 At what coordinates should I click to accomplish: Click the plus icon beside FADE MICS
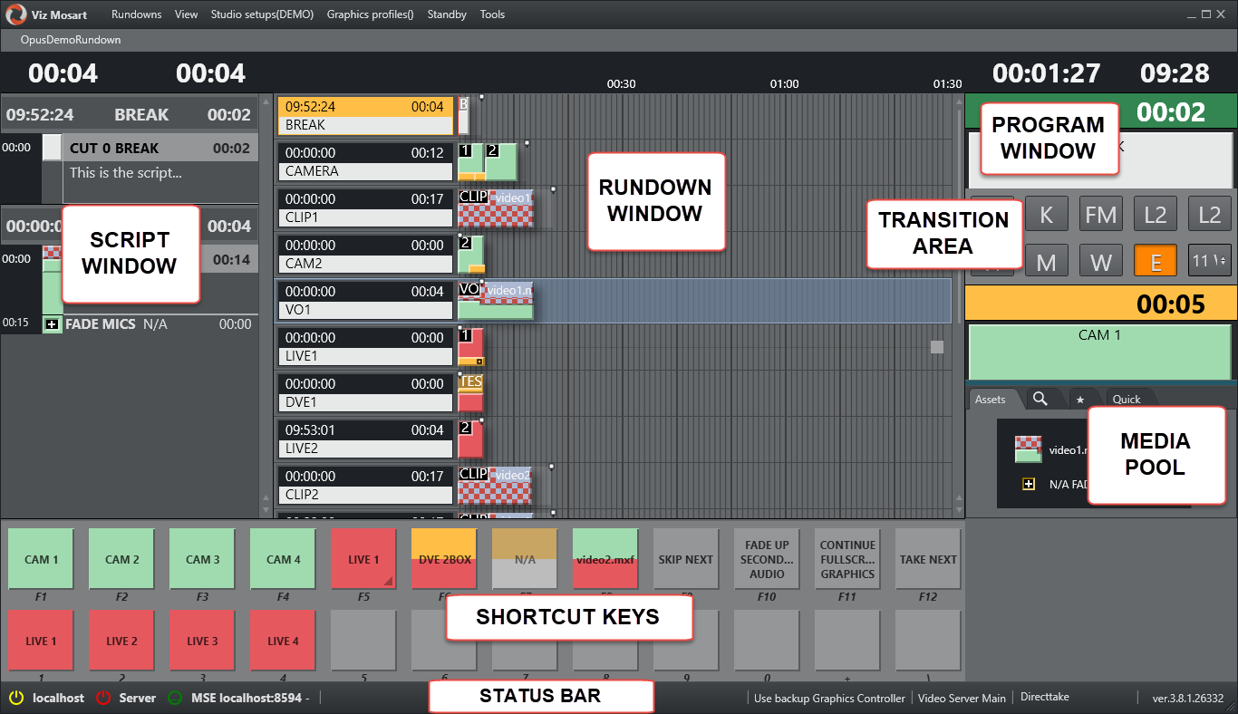52,324
